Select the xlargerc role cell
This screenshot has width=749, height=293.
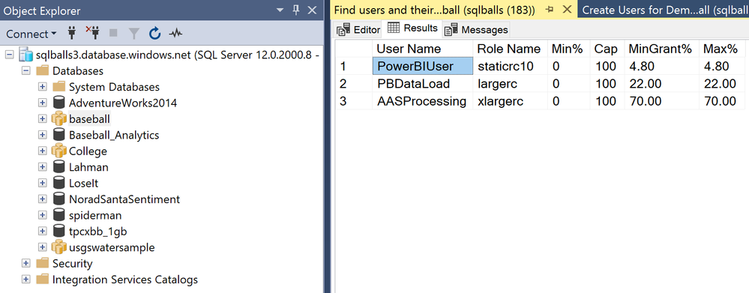click(x=510, y=101)
